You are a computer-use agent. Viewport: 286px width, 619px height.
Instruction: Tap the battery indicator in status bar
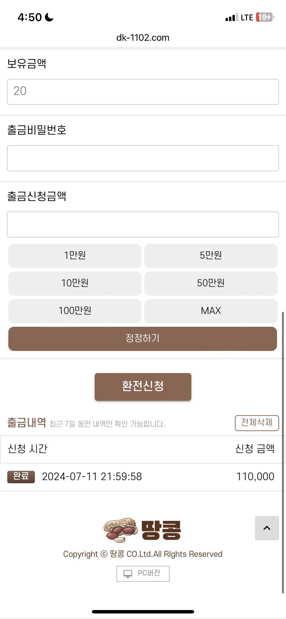click(265, 17)
